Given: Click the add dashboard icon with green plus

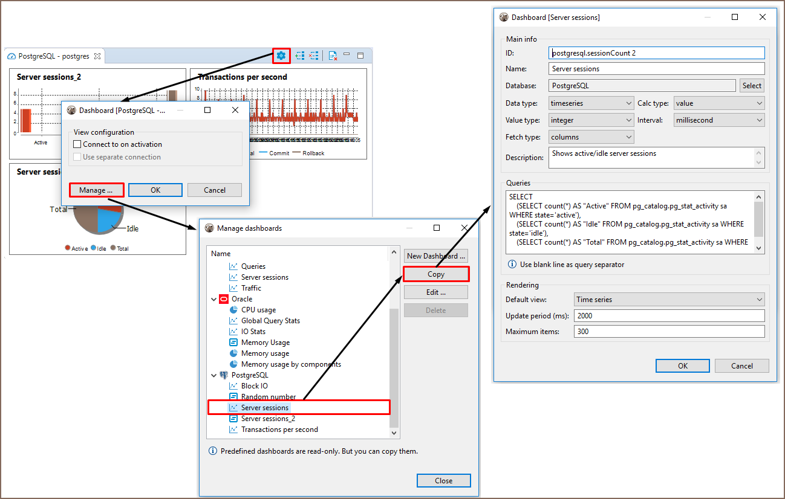Looking at the screenshot, I should (x=300, y=56).
